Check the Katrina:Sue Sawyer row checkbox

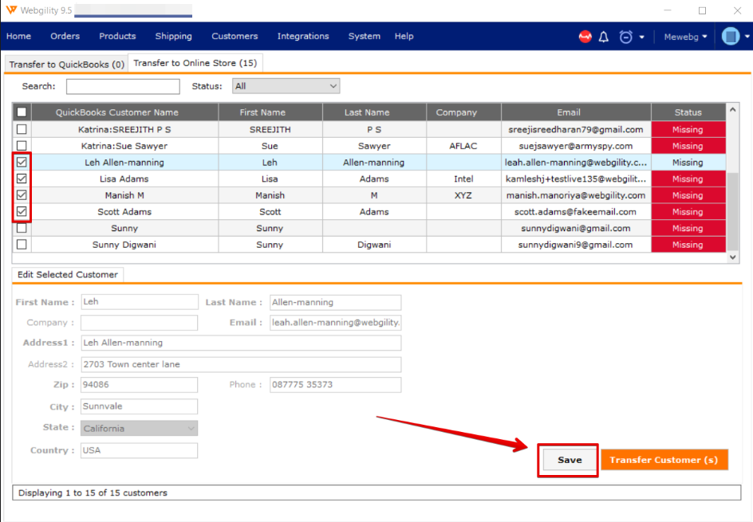coord(22,145)
